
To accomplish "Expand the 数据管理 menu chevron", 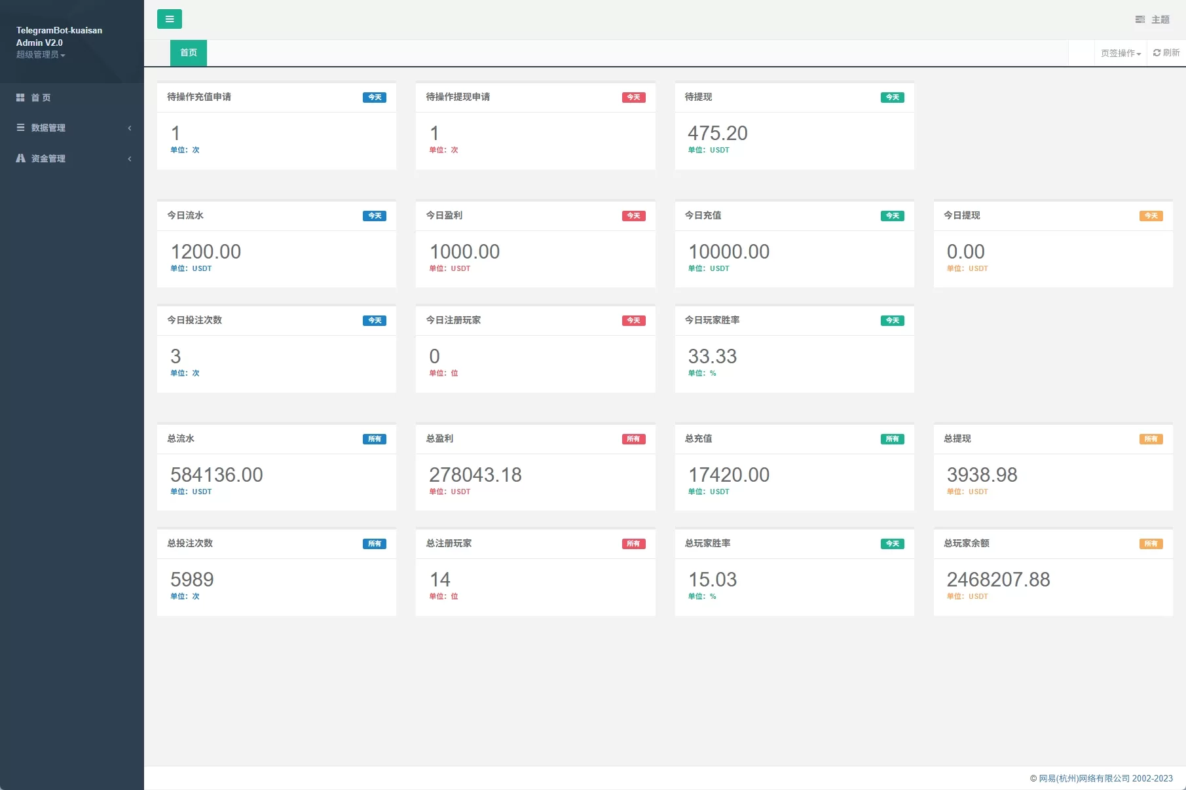I will (x=130, y=128).
